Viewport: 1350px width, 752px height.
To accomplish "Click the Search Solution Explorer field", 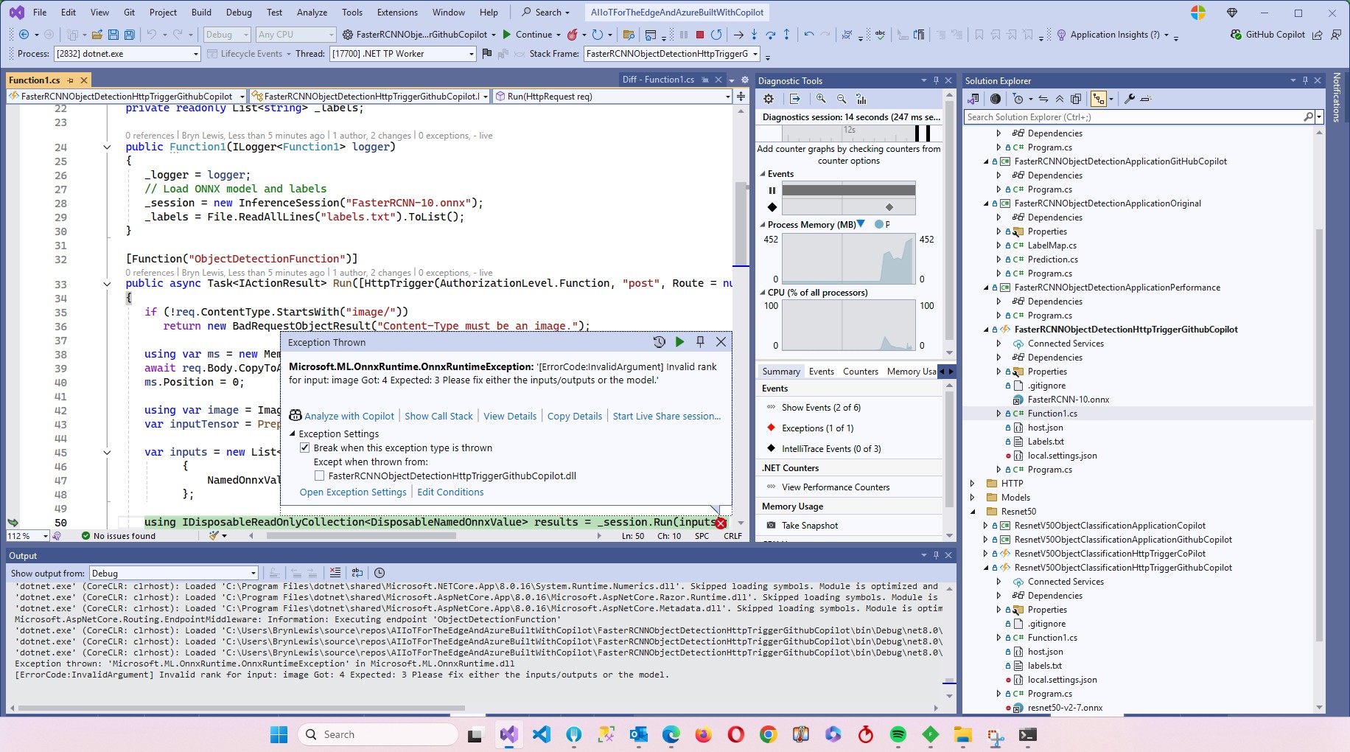I will [1133, 117].
